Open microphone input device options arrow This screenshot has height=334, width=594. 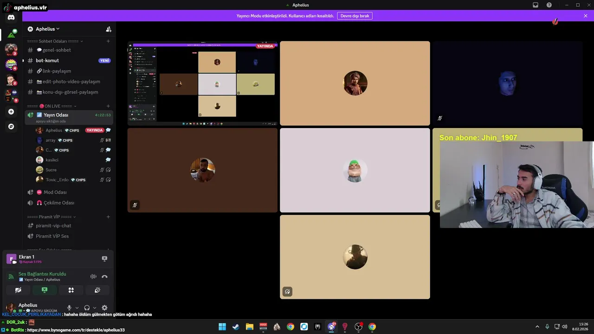pos(77,308)
